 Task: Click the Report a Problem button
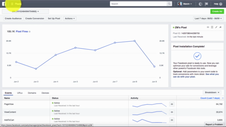pyautogui.click(x=214, y=125)
